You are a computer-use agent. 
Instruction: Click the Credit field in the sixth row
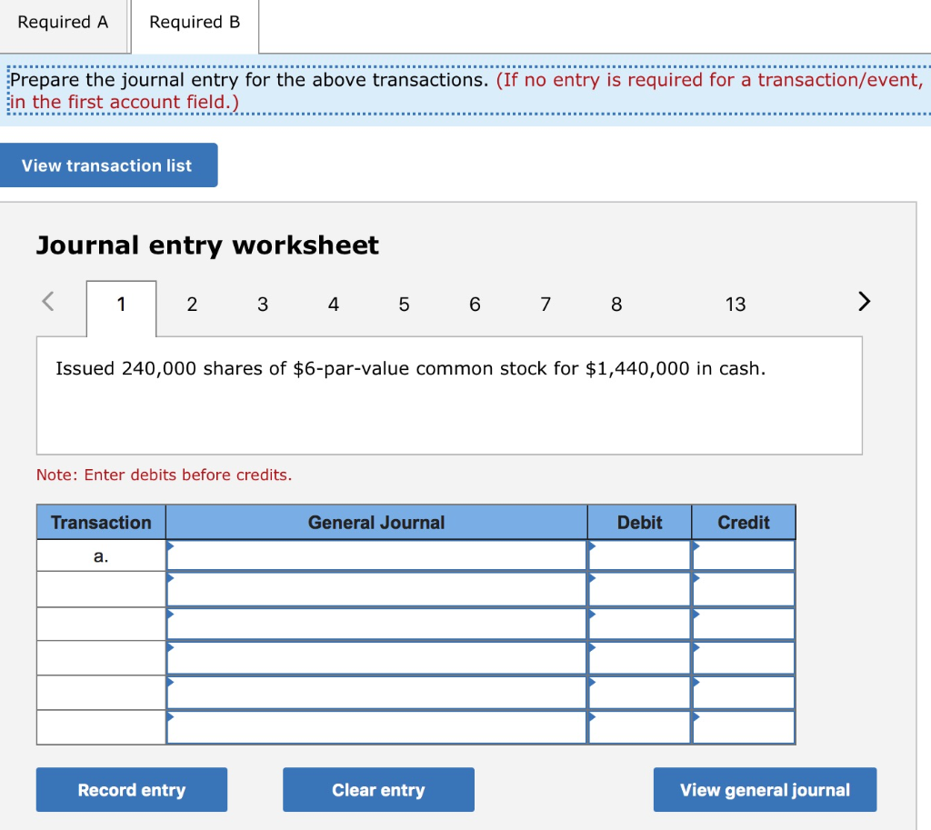click(744, 726)
